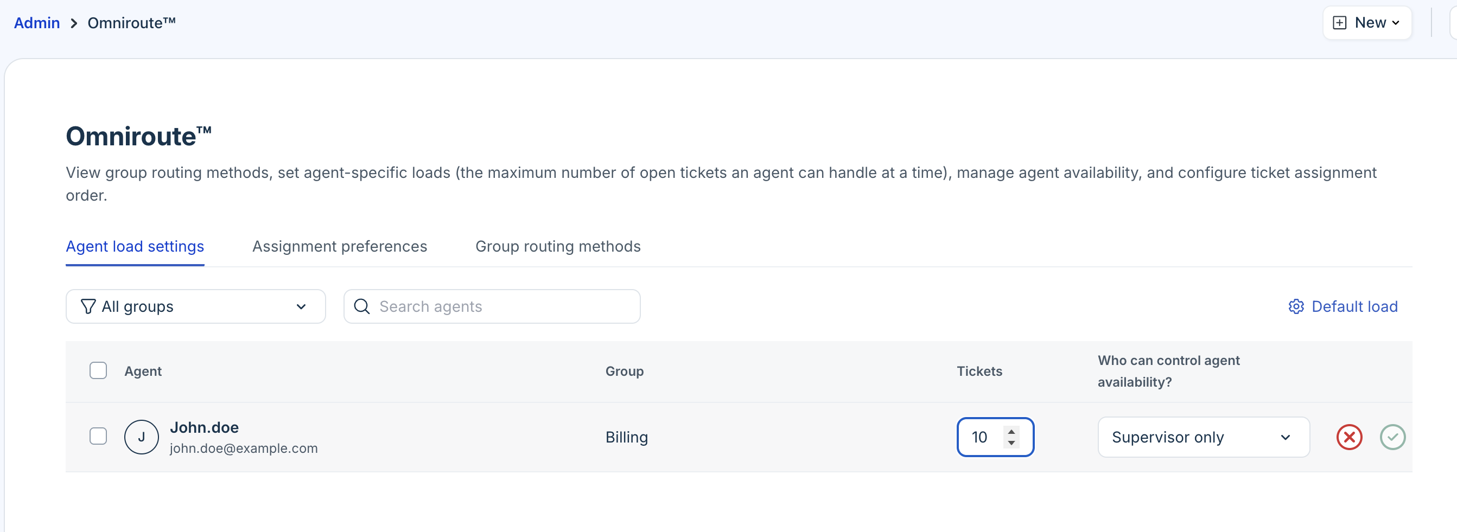
Task: Click the red cancel X icon
Action: tap(1349, 437)
